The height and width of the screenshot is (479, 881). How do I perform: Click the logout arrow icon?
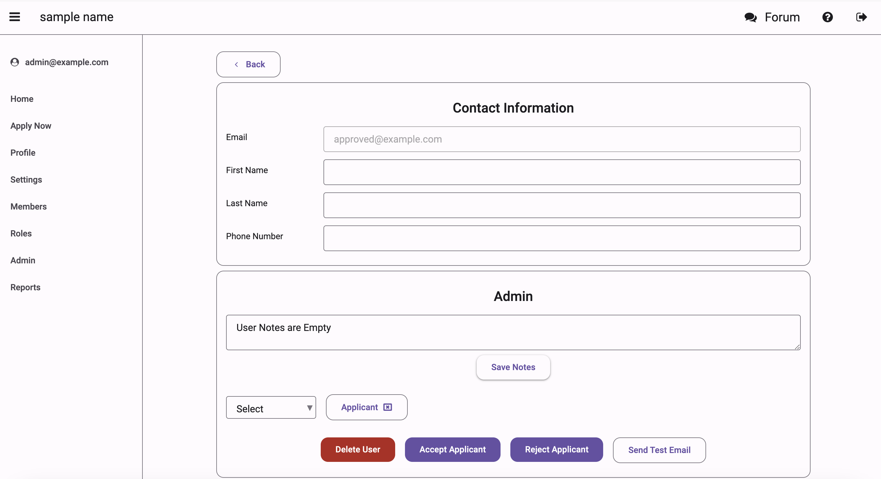click(x=861, y=17)
